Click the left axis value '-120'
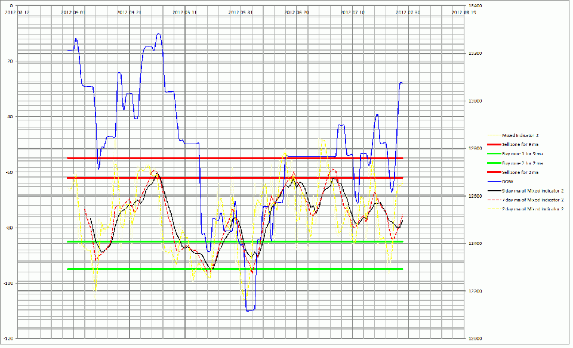The width and height of the screenshot is (573, 348). (x=8, y=339)
